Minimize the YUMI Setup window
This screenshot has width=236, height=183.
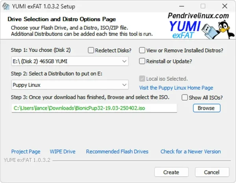pyautogui.click(x=181, y=6)
